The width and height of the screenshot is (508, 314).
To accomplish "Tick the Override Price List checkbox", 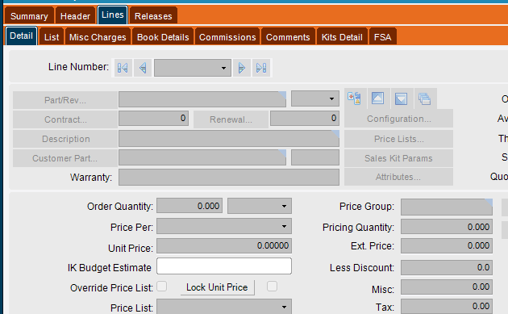I will pyautogui.click(x=162, y=287).
